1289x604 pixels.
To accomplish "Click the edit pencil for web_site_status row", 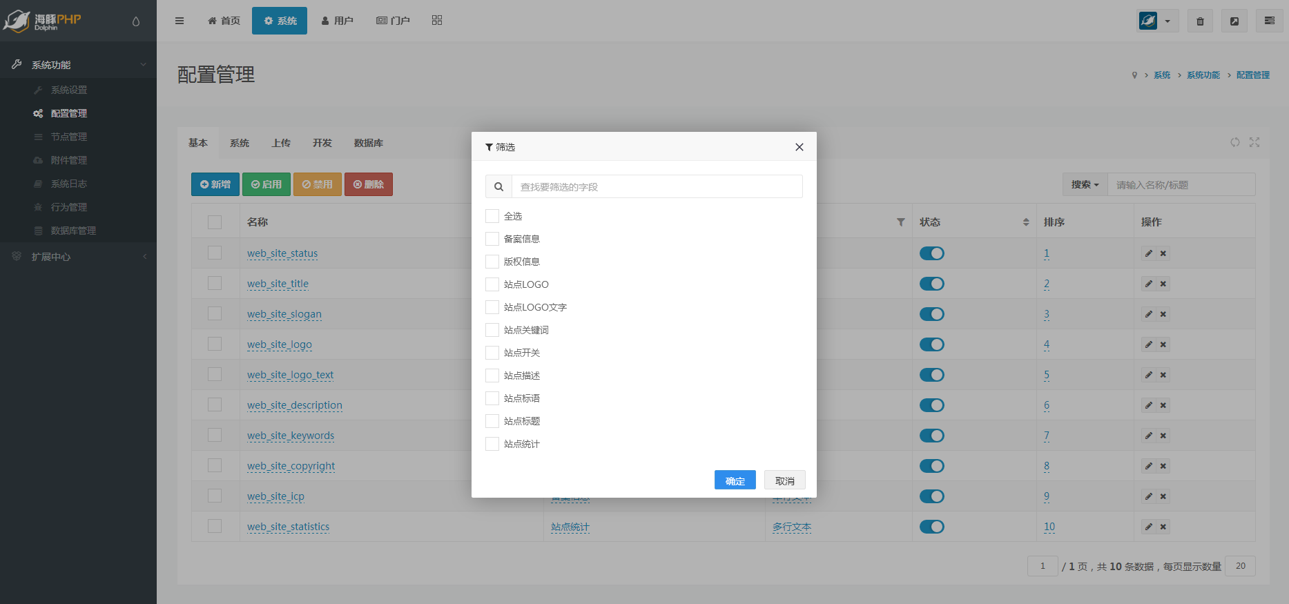I will pos(1148,253).
